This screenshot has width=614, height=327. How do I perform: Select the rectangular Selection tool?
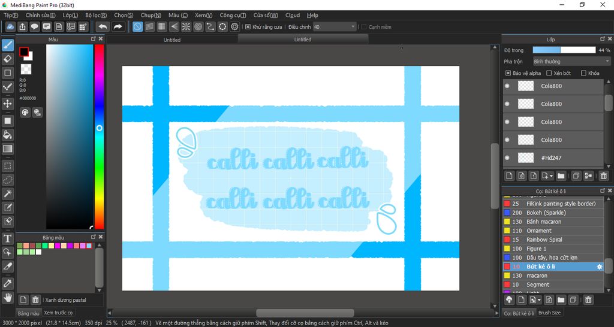7,166
